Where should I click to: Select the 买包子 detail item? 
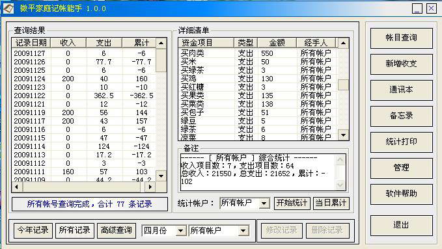[258, 112]
